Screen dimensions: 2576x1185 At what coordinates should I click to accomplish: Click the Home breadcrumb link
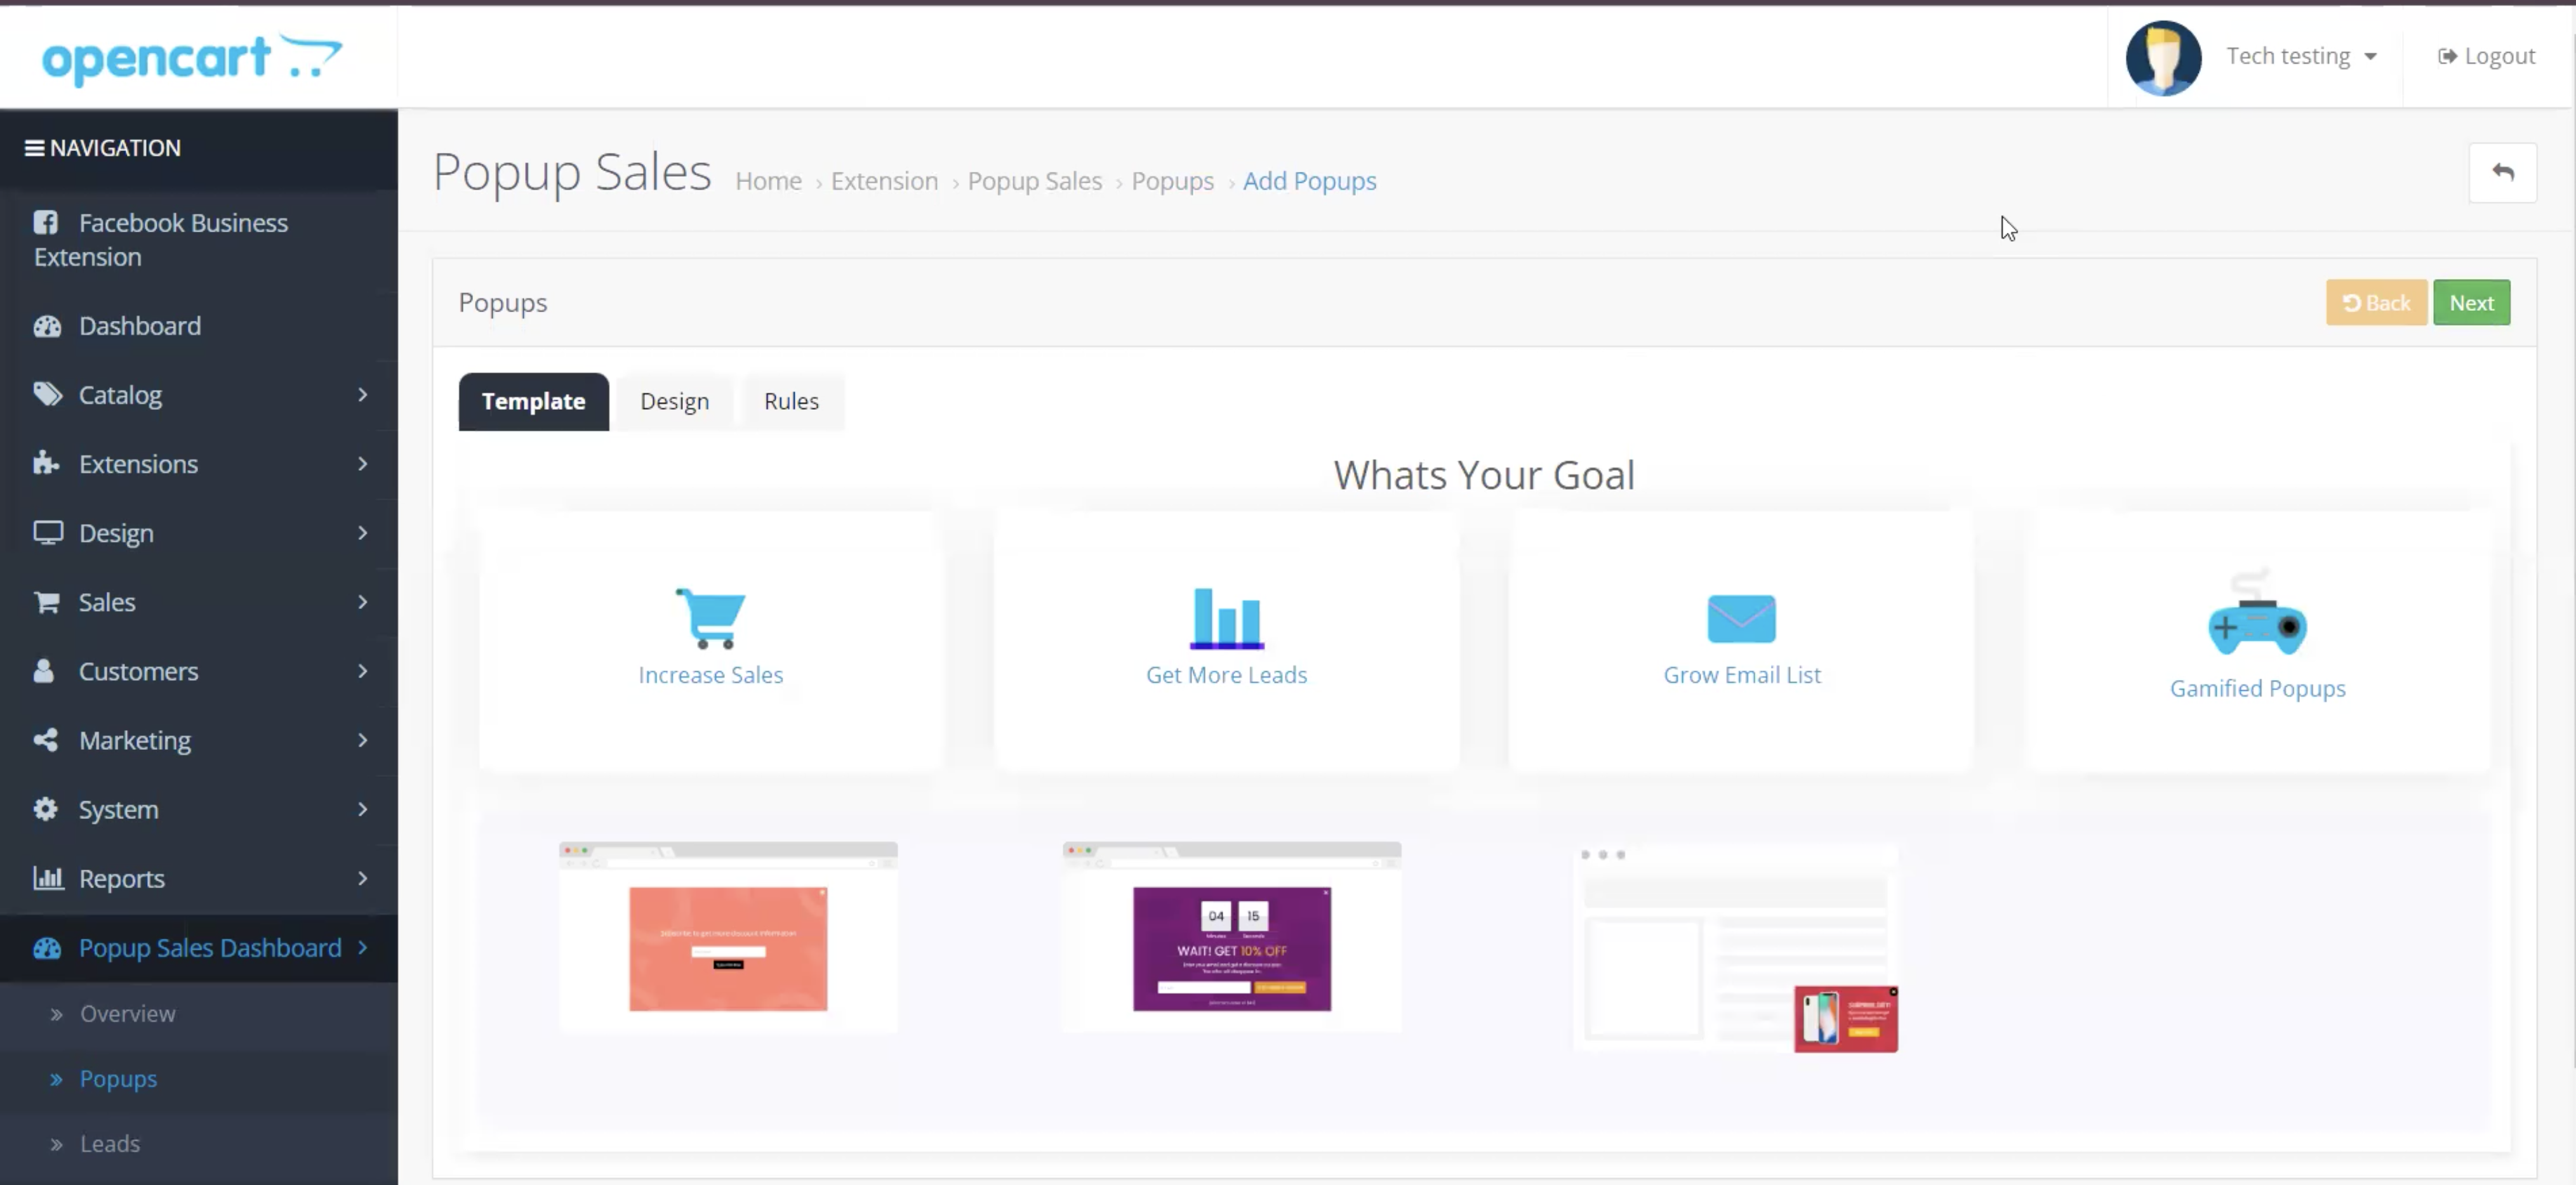tap(768, 181)
